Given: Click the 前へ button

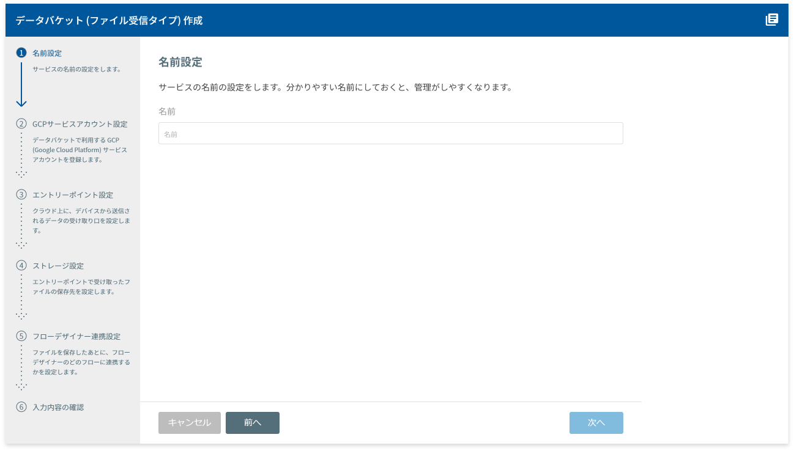Looking at the screenshot, I should [x=253, y=423].
